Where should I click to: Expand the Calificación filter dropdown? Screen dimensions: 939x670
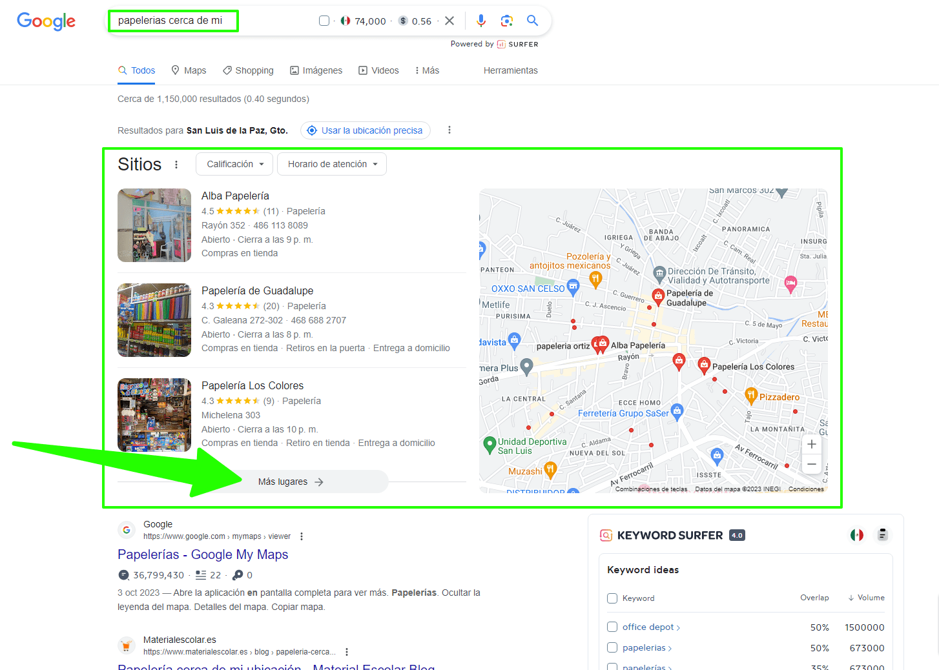(234, 164)
